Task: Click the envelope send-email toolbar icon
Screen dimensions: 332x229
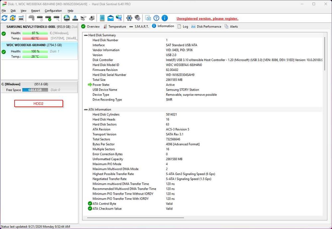Action: click(111, 18)
